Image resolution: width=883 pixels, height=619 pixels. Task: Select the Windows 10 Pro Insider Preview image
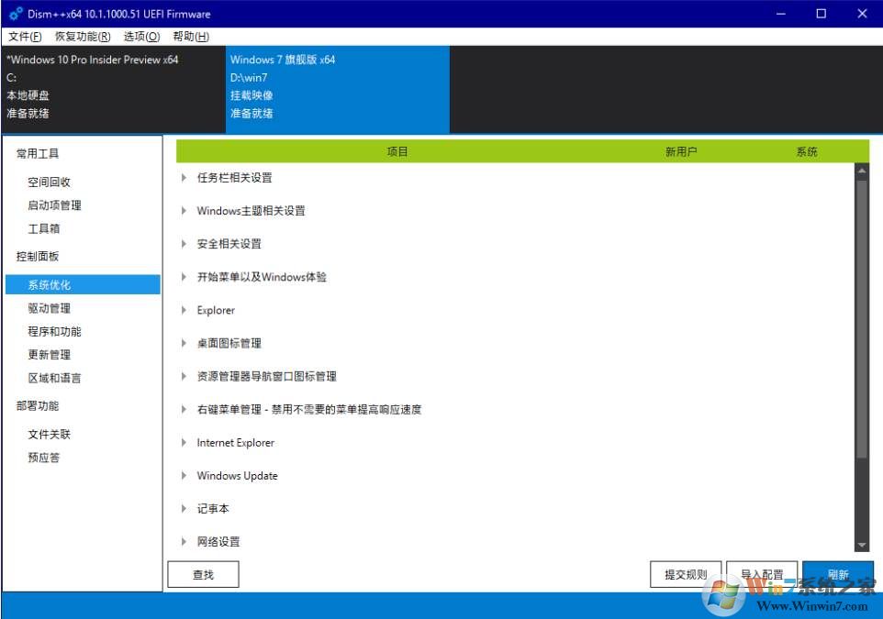point(114,90)
